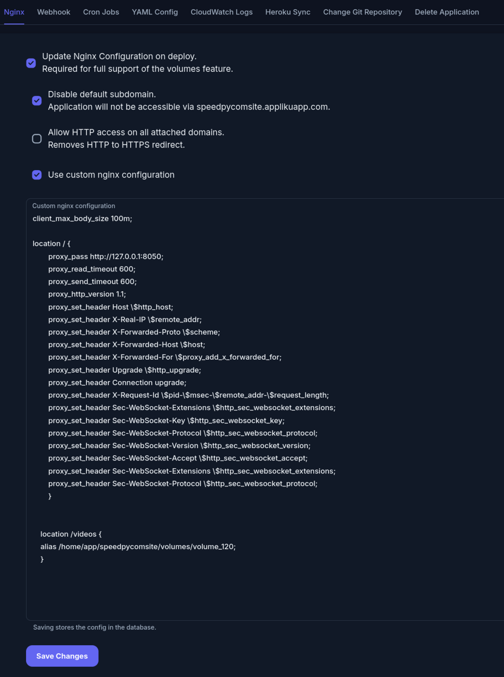The image size is (504, 677).
Task: Click the 'Disable default subdomain' label text
Action: [x=102, y=94]
